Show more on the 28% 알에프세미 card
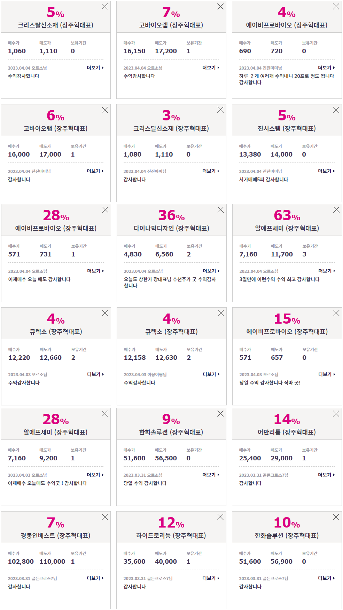This screenshot has height=610, width=343. [x=95, y=475]
